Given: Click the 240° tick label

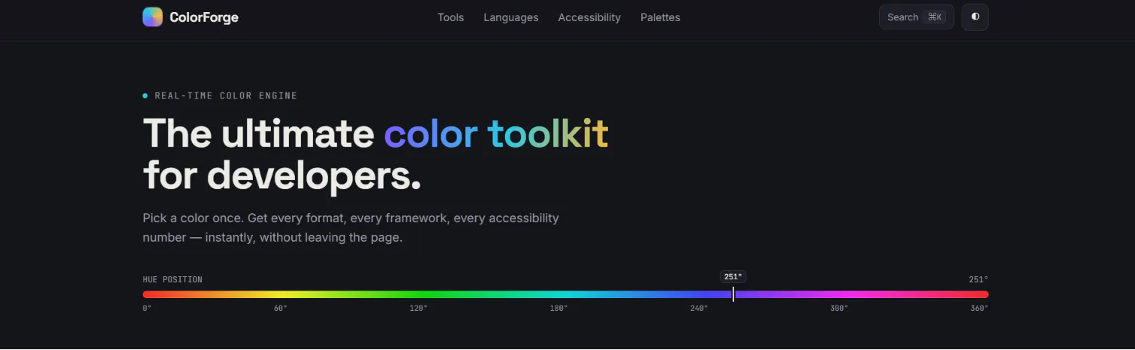Looking at the screenshot, I should (x=699, y=308).
